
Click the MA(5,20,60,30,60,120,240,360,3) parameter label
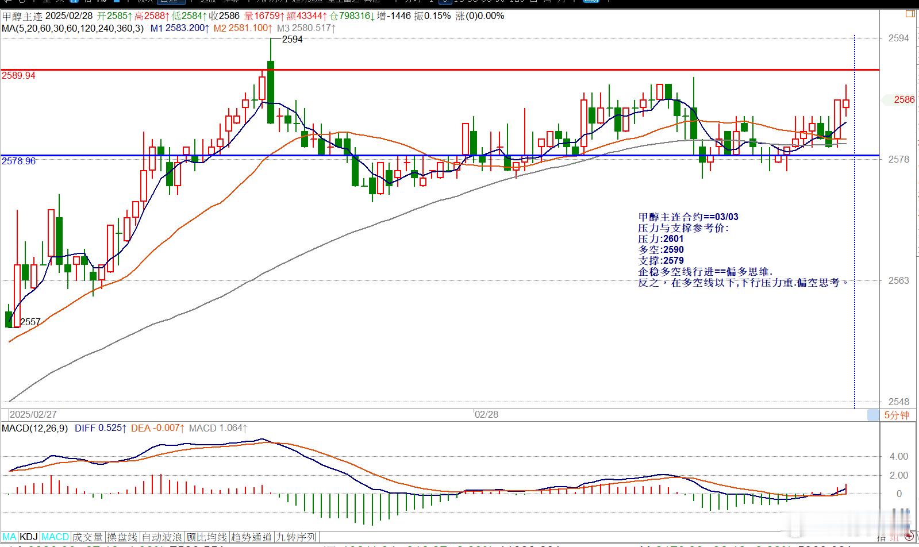[73, 28]
